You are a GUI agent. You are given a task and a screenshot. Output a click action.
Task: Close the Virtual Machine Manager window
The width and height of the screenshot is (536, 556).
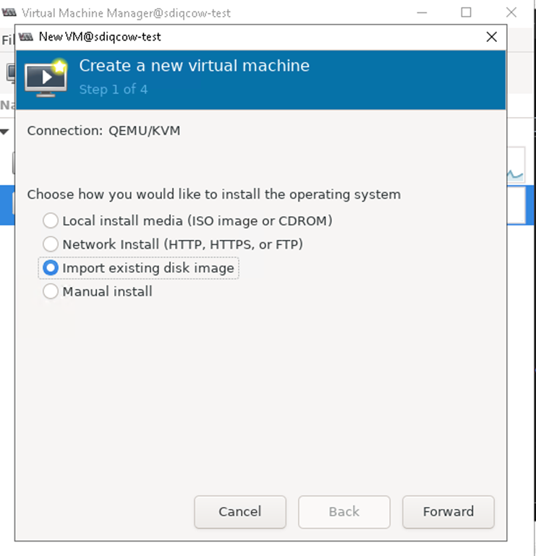511,12
